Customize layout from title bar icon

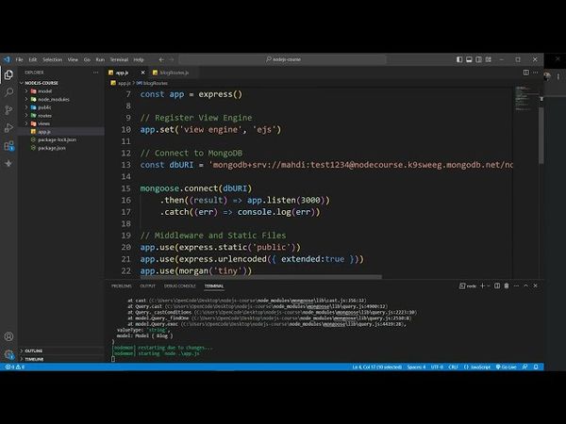[488, 59]
